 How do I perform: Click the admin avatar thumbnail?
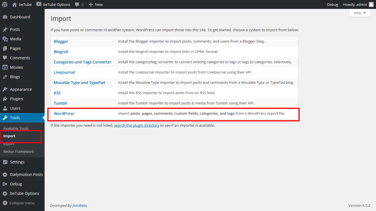pos(371,4)
